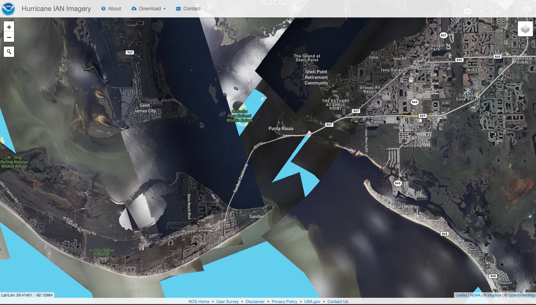Click the zoom out control on the map
Screen dimensions: 536x305
pos(8,37)
